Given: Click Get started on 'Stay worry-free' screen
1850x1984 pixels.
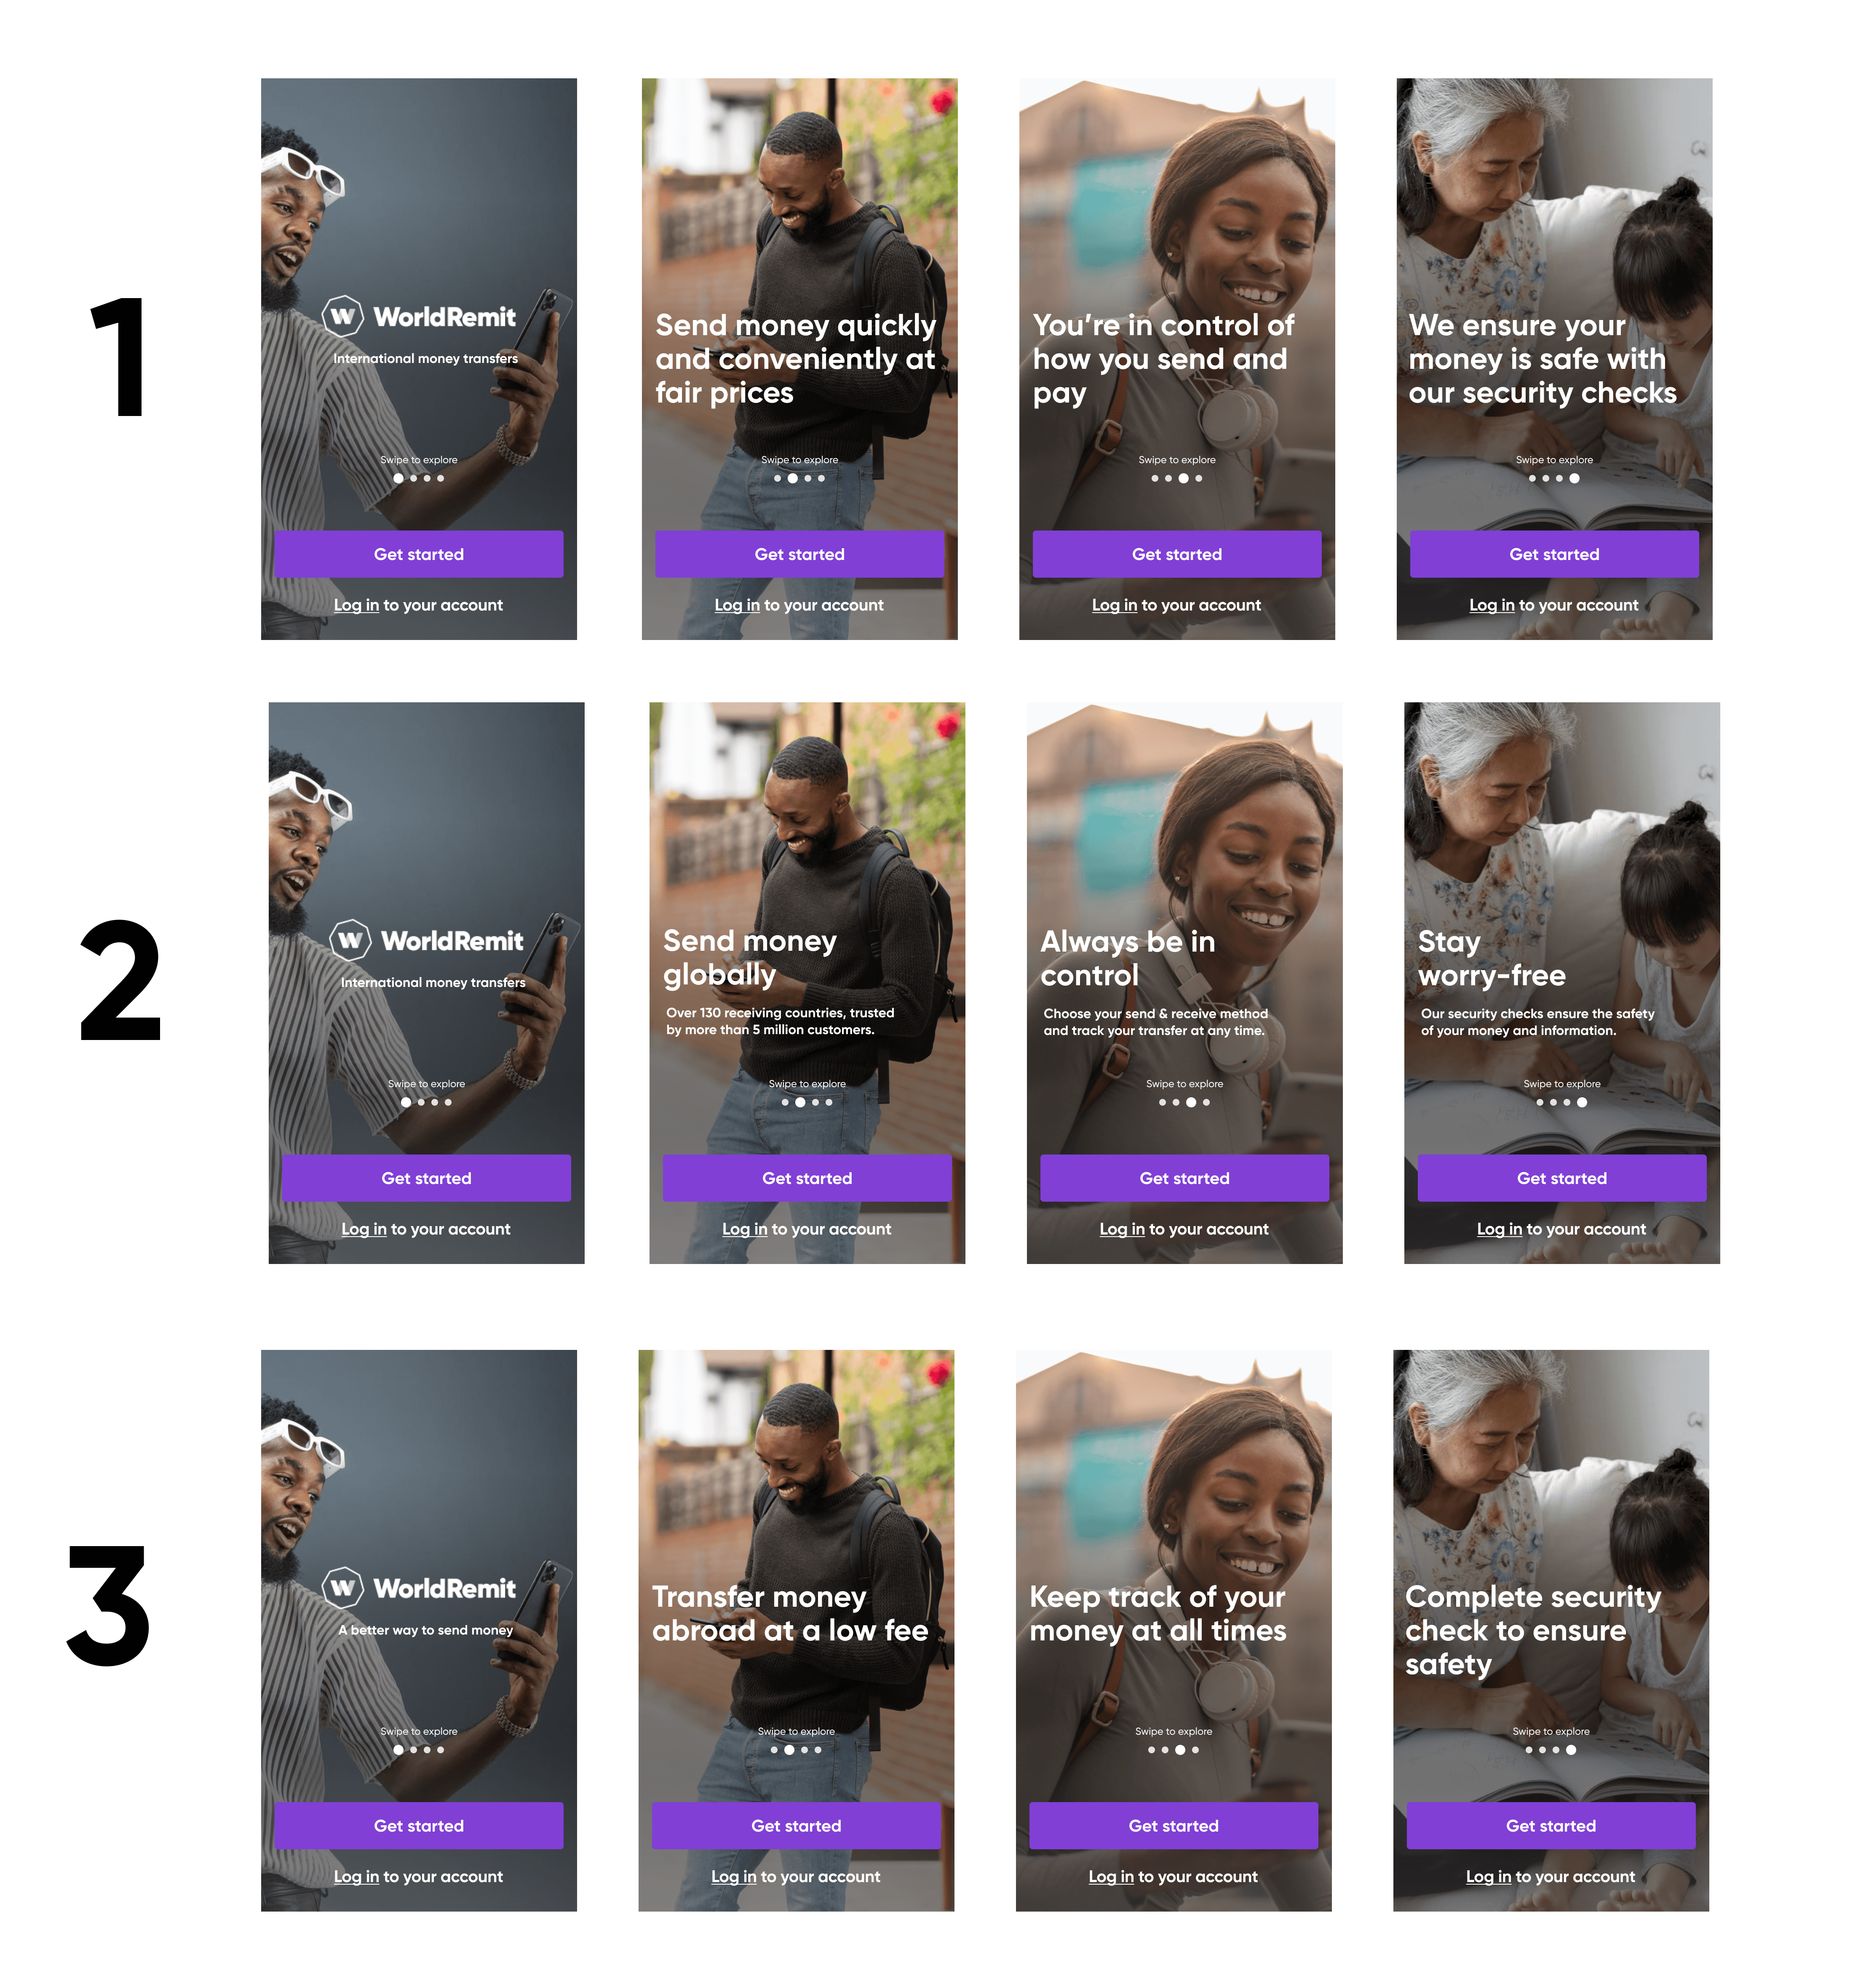Looking at the screenshot, I should (x=1561, y=1178).
